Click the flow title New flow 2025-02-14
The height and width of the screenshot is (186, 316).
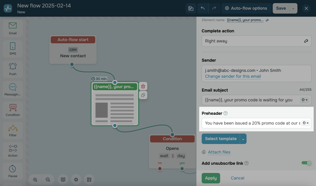44,5
